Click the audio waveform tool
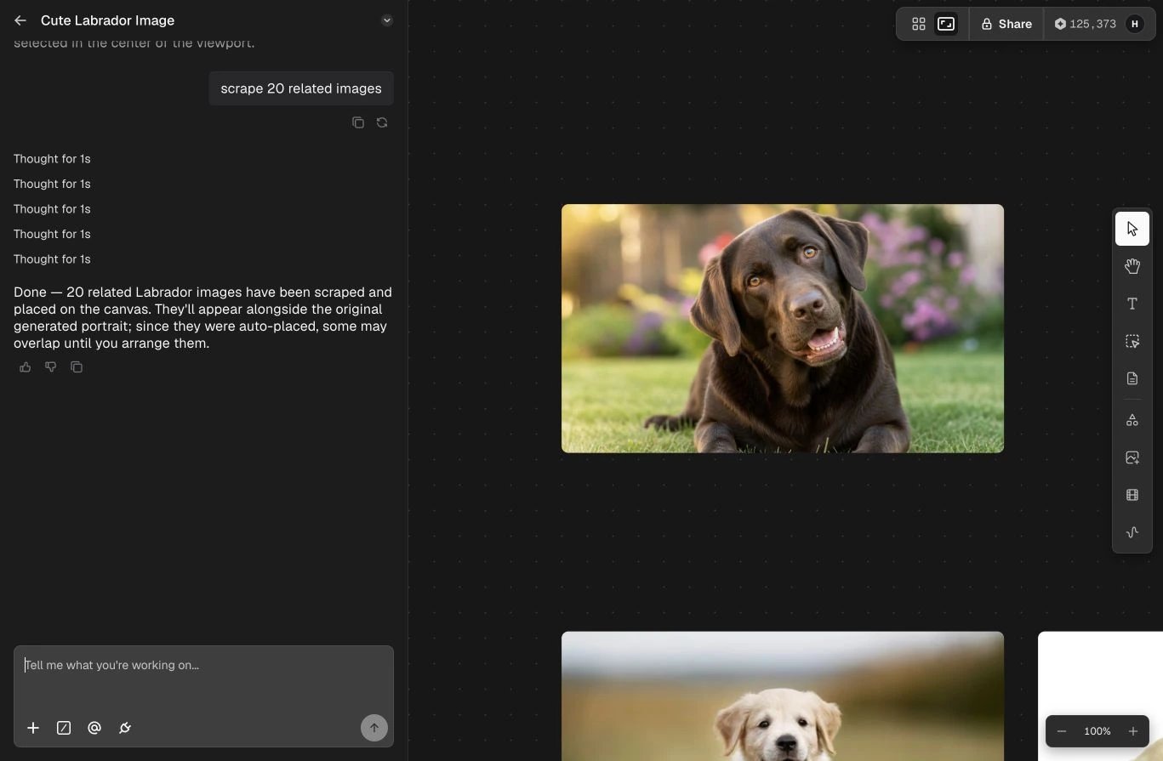The width and height of the screenshot is (1163, 761). 1132,532
